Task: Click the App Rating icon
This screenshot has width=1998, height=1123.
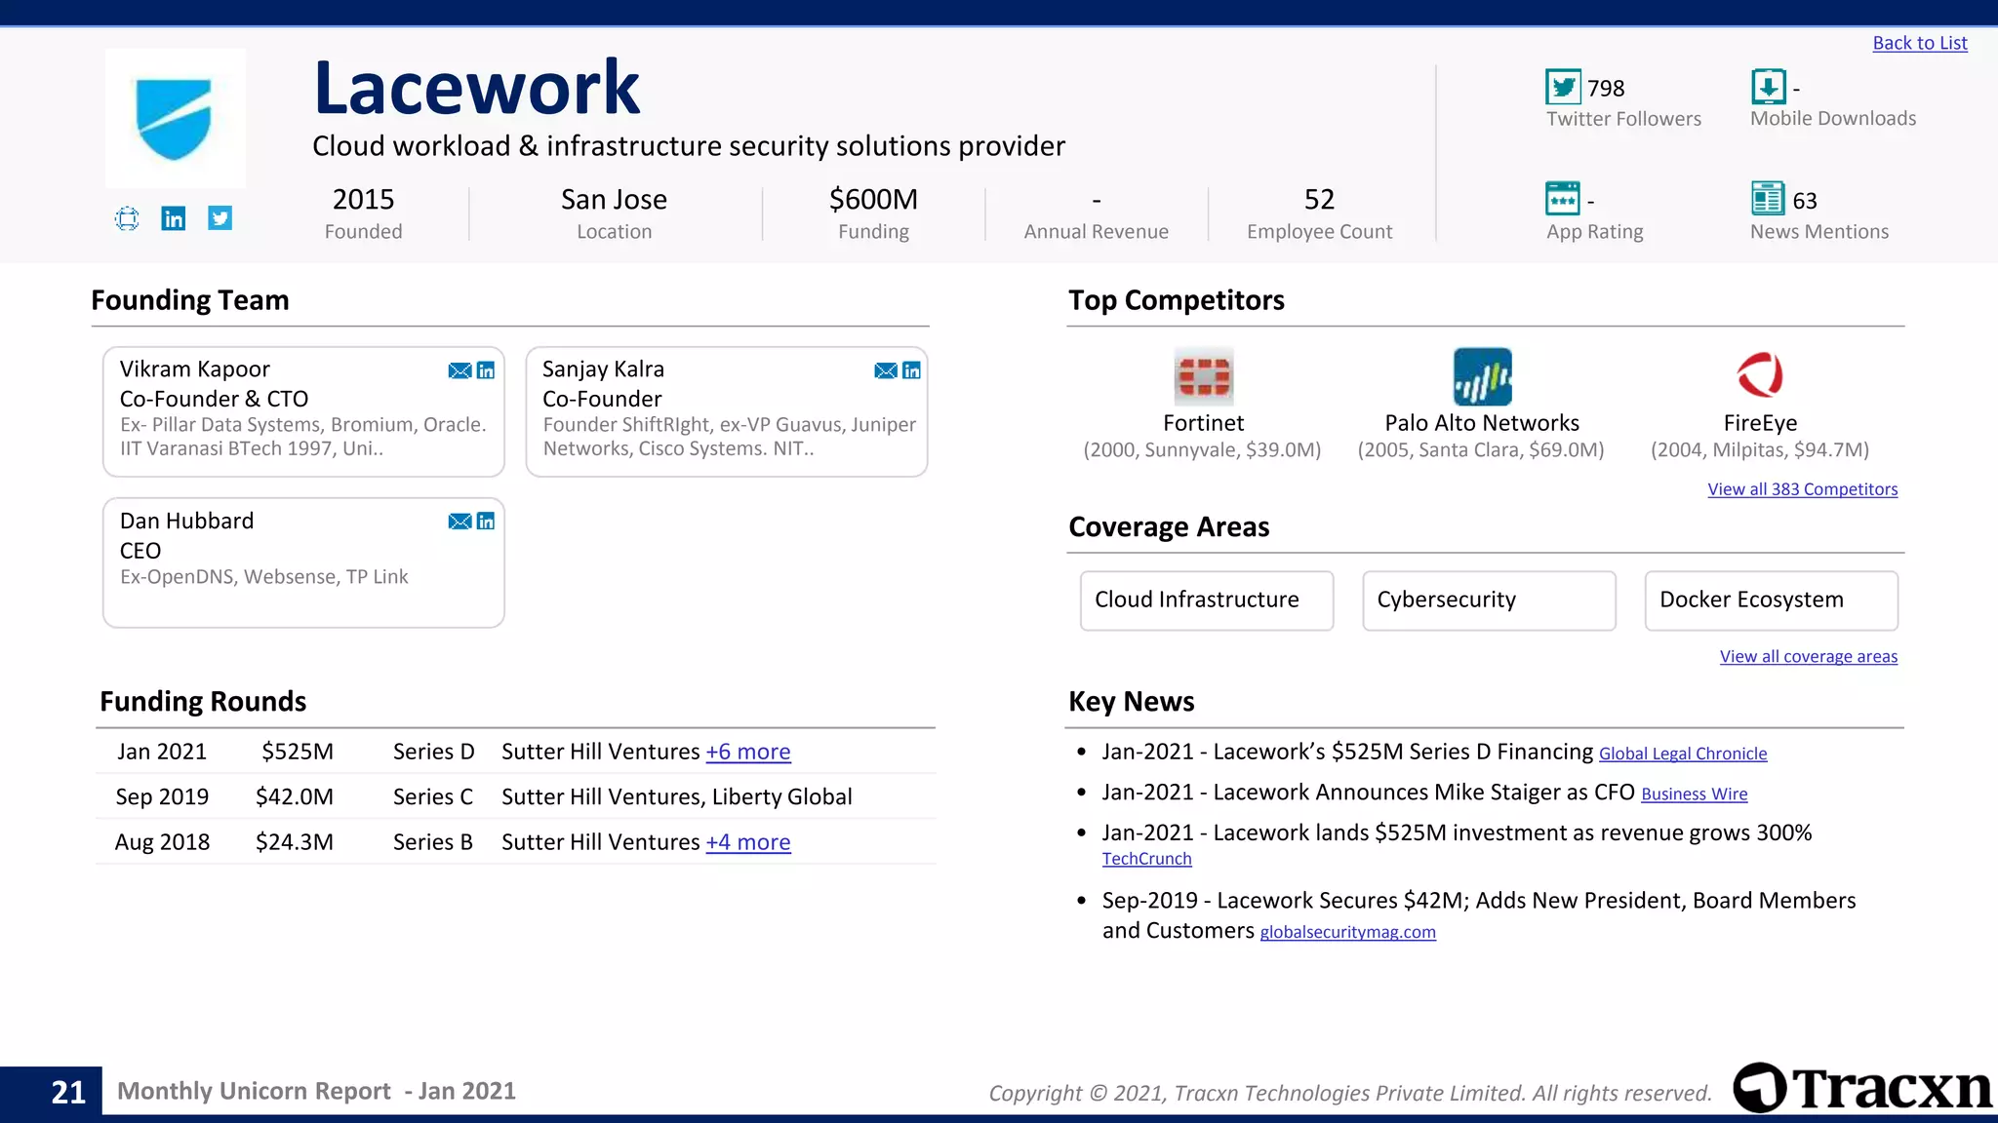Action: click(x=1563, y=199)
